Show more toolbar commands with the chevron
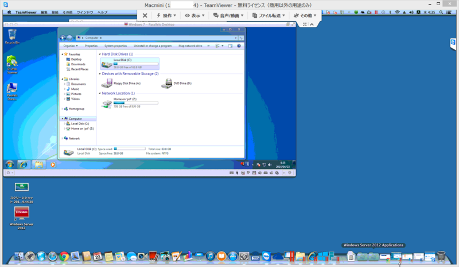The height and width of the screenshot is (267, 459). 208,46
